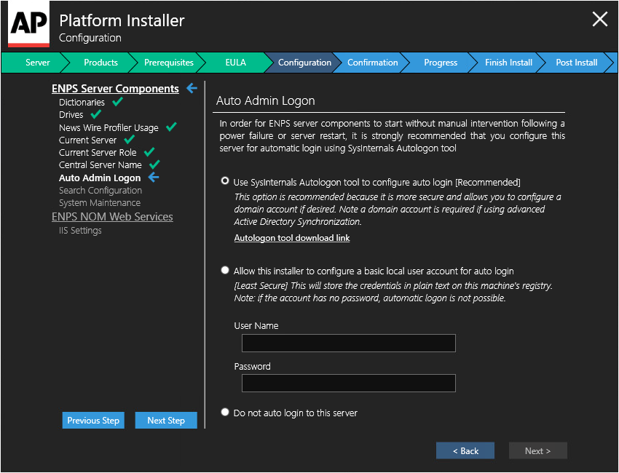This screenshot has height=473, width=619.
Task: Click the Least Secure warning note
Action: click(393, 292)
